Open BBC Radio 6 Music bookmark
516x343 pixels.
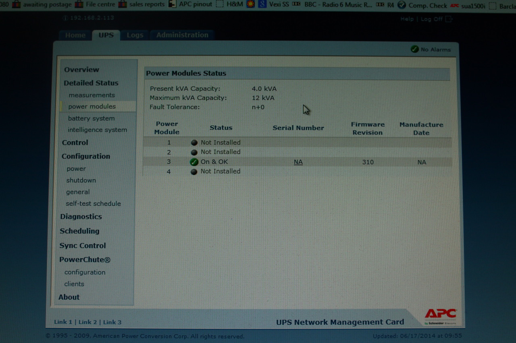[x=333, y=5]
